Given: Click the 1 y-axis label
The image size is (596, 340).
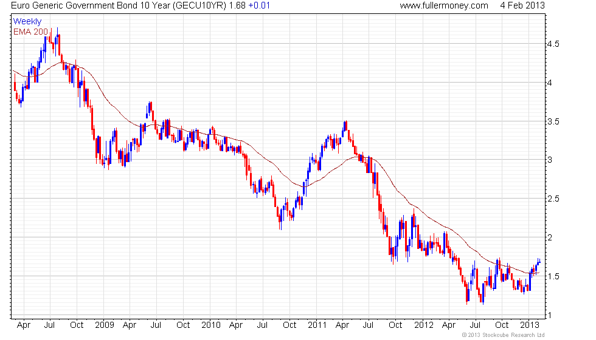Looking at the screenshot, I should [549, 315].
